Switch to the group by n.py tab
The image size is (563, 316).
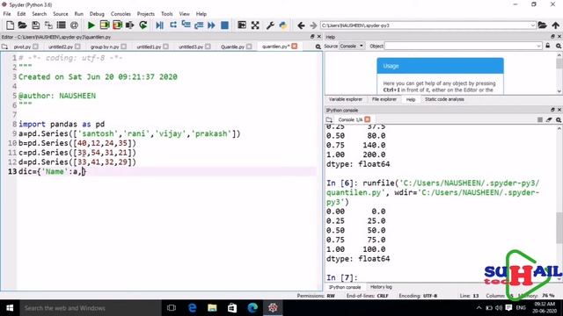coord(105,47)
